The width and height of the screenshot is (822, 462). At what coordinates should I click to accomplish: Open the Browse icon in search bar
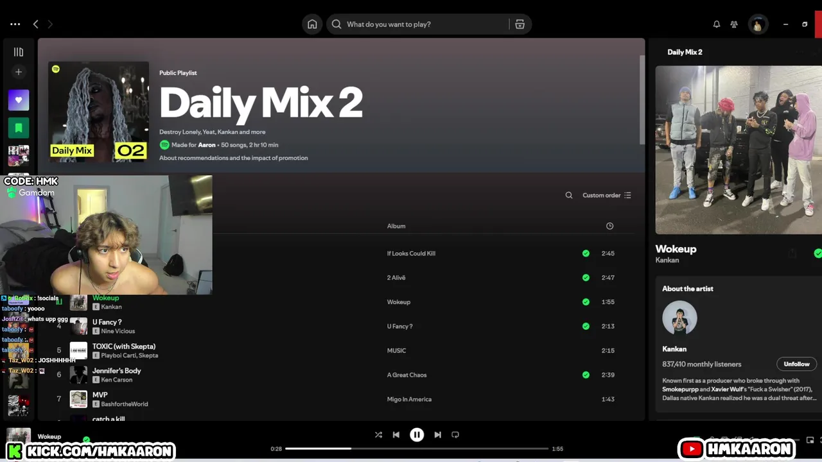tap(520, 24)
